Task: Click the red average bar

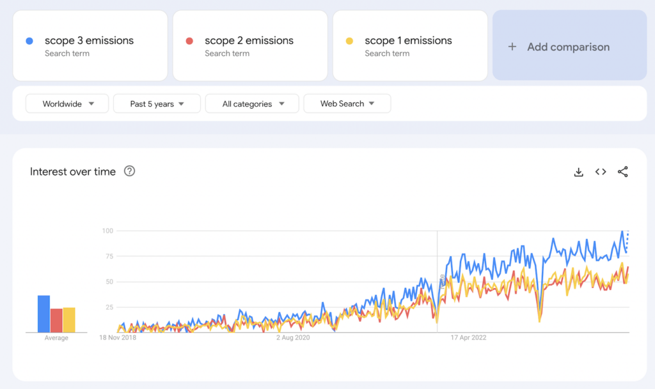Action: 56,320
